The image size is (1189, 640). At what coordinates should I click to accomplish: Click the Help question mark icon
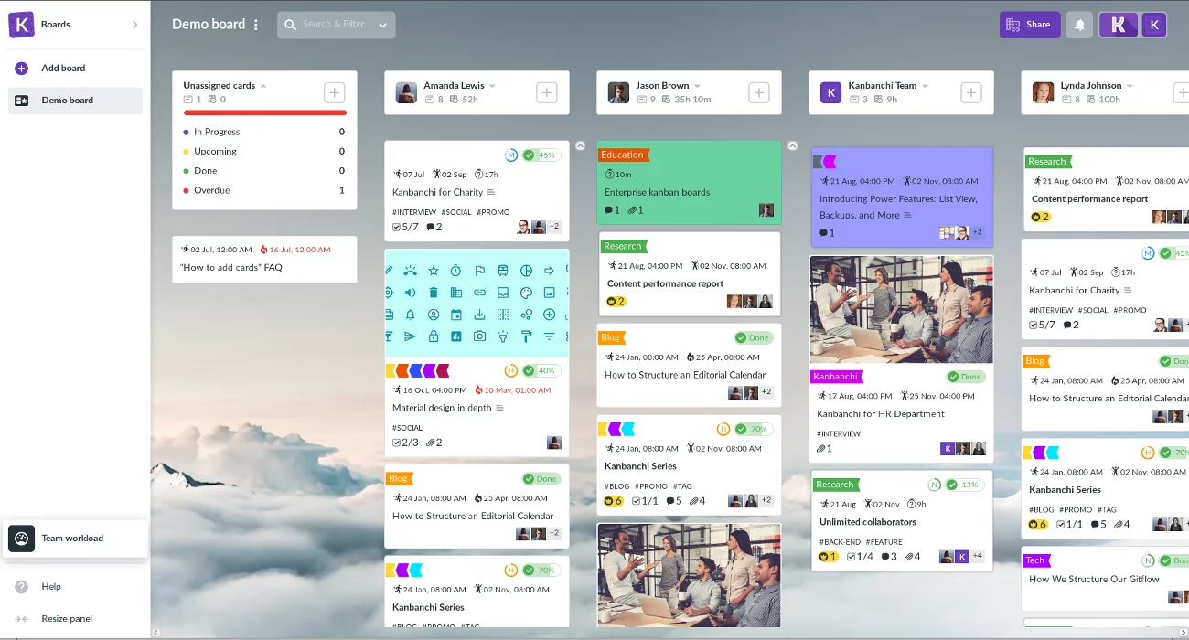coord(22,587)
